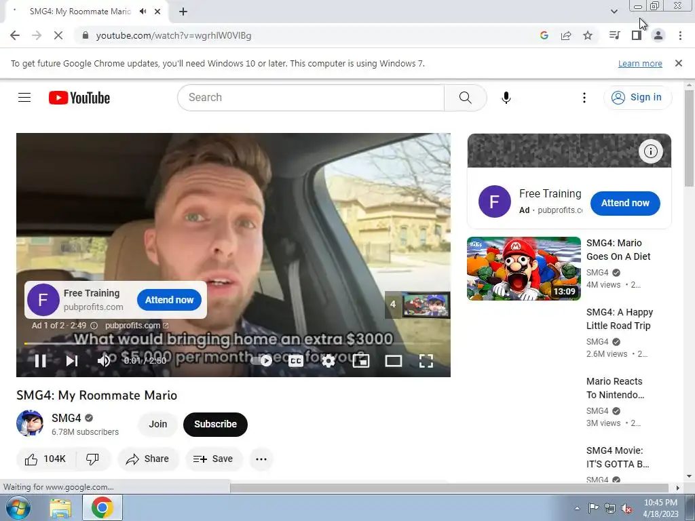695x521 pixels.
Task: Open the Chrome profile avatar
Action: pyautogui.click(x=658, y=35)
